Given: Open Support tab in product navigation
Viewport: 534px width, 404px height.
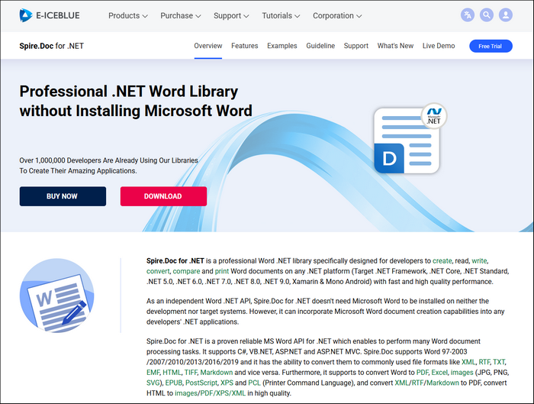Looking at the screenshot, I should 356,46.
